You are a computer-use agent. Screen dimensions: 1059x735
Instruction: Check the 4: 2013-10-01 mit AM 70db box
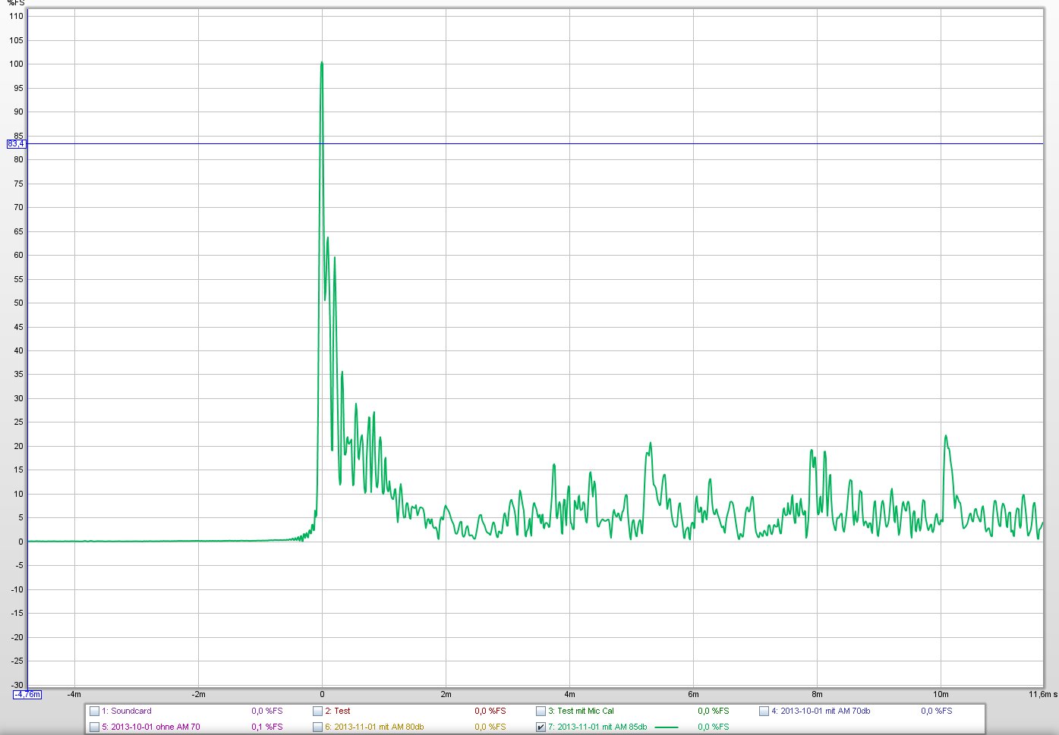point(764,711)
